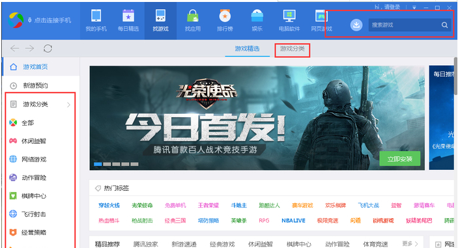Image resolution: width=460 pixels, height=248 pixels.
Task: Click the vertical scrollbar on the right
Action: pyautogui.click(x=455, y=76)
